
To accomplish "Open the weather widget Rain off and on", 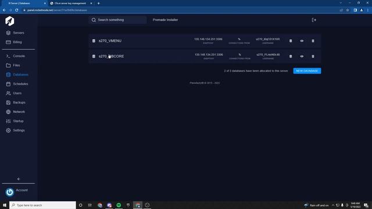I will pyautogui.click(x=316, y=205).
